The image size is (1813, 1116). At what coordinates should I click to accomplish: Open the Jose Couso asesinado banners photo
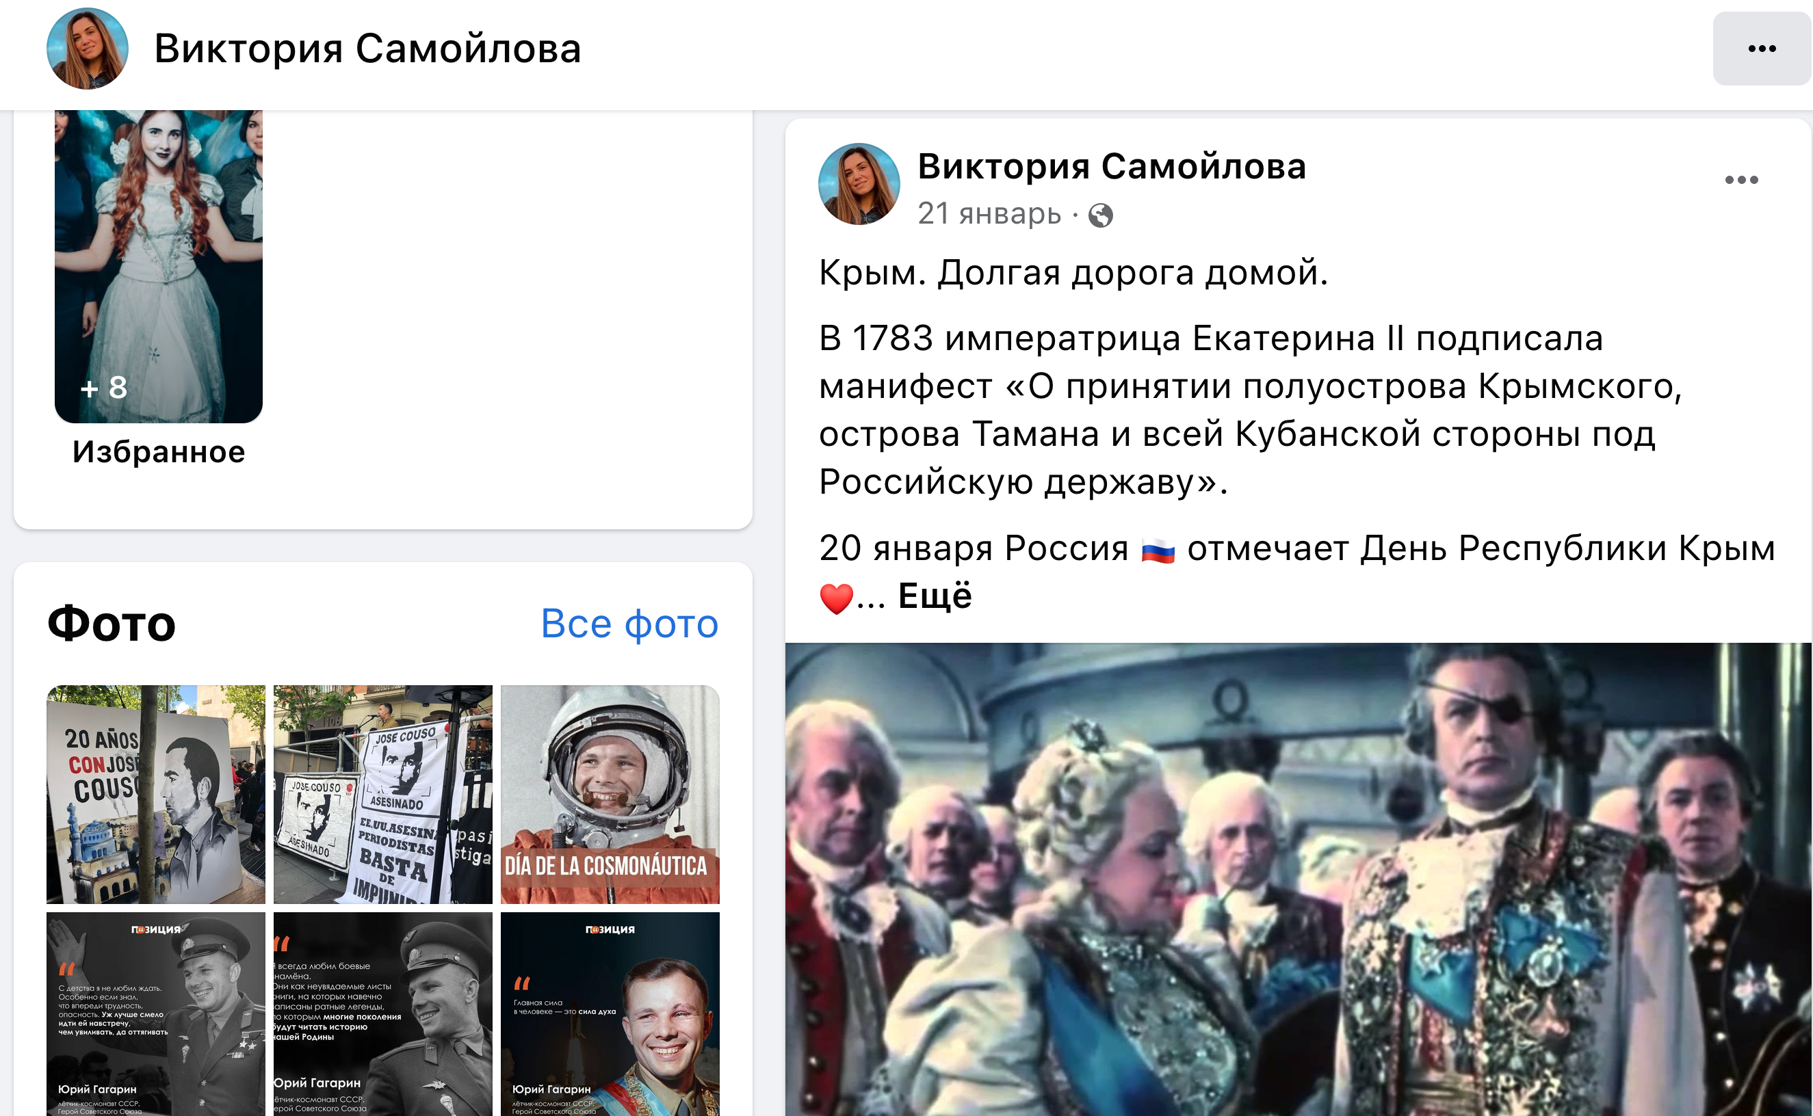coord(382,794)
